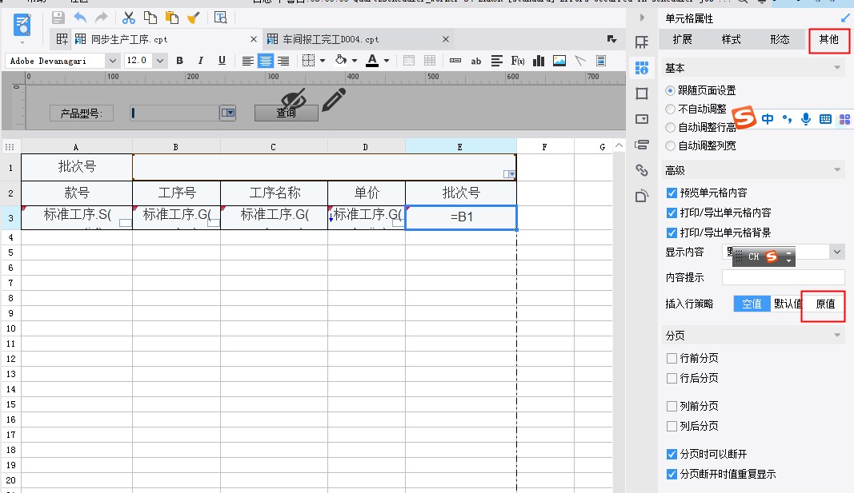Click the format painter brush icon
The width and height of the screenshot is (854, 493).
(193, 17)
